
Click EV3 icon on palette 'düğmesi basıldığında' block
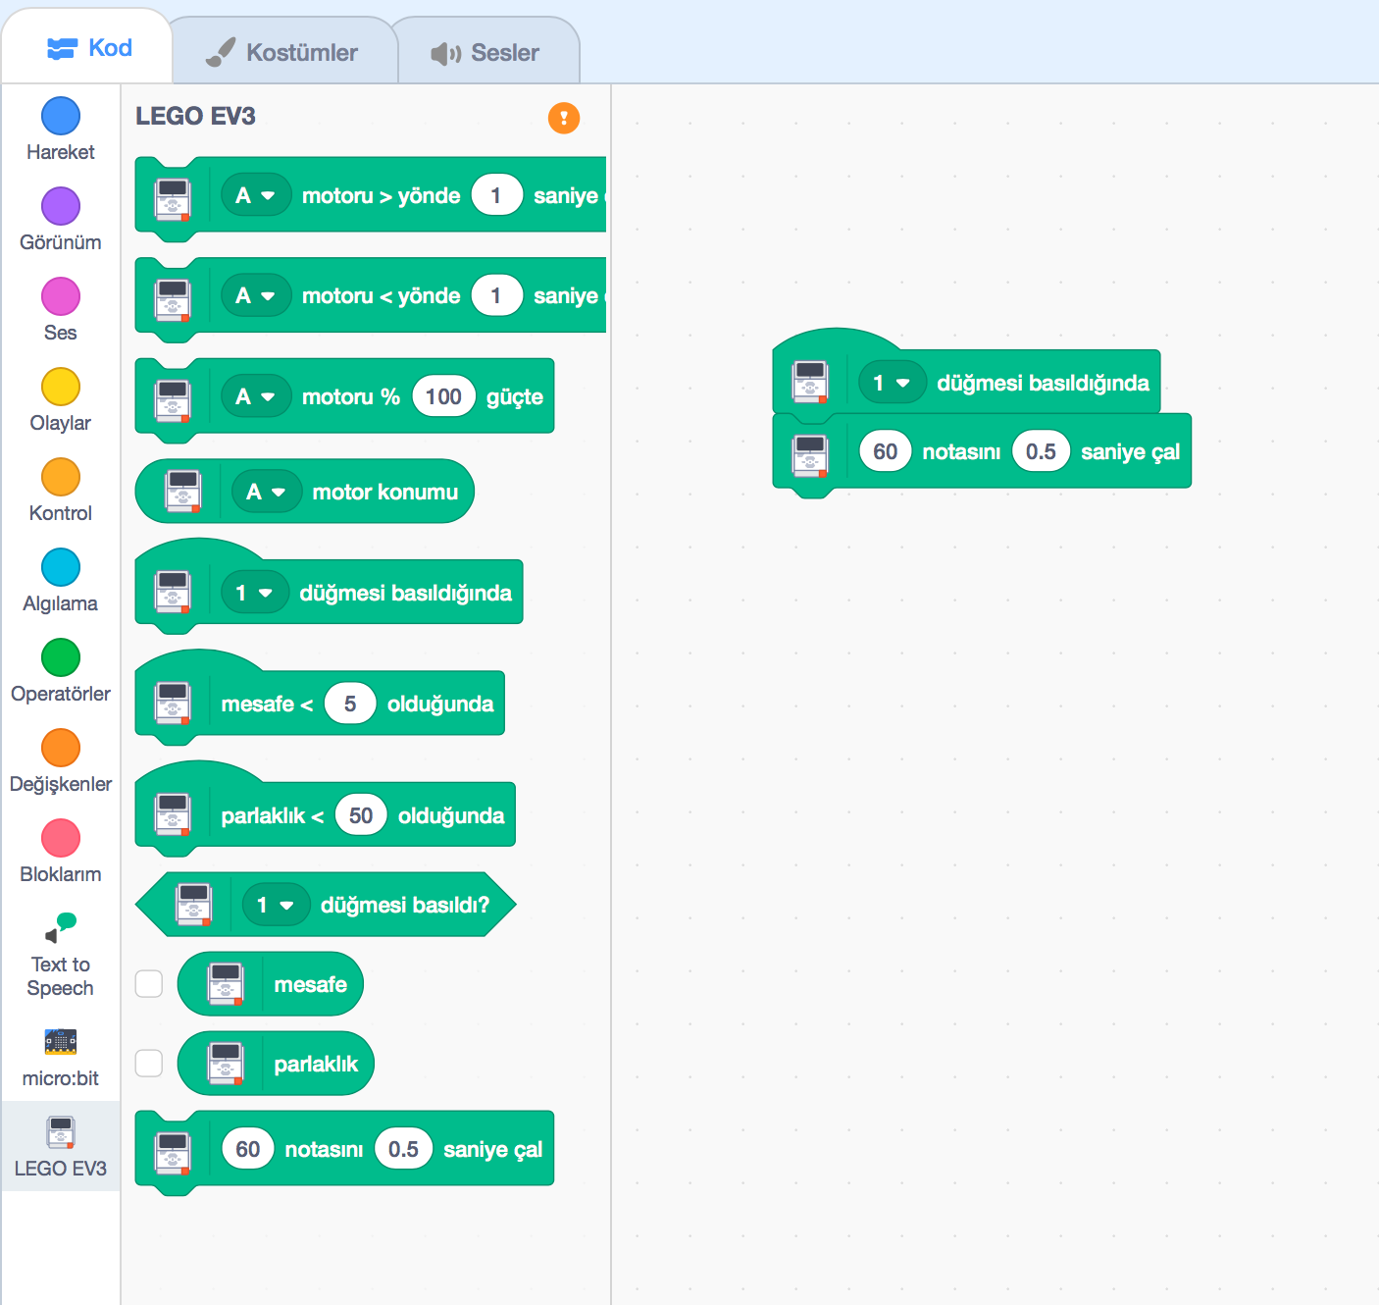173,592
